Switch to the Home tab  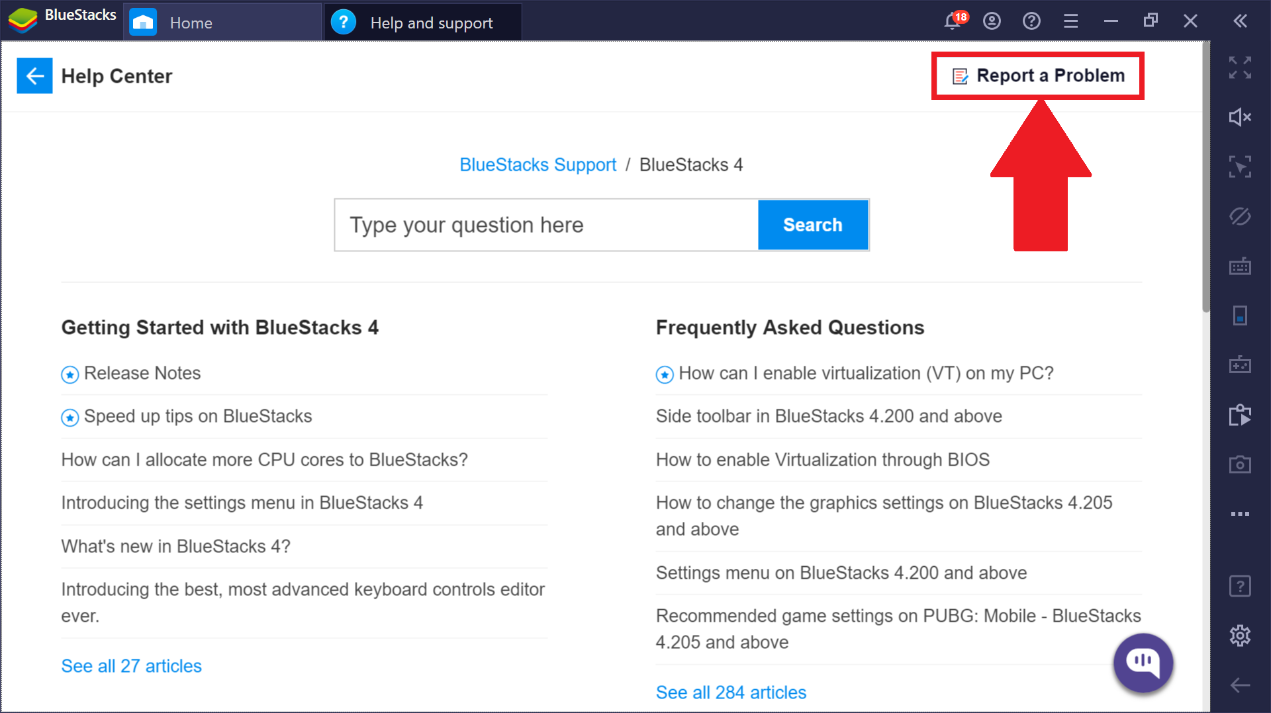(x=222, y=22)
